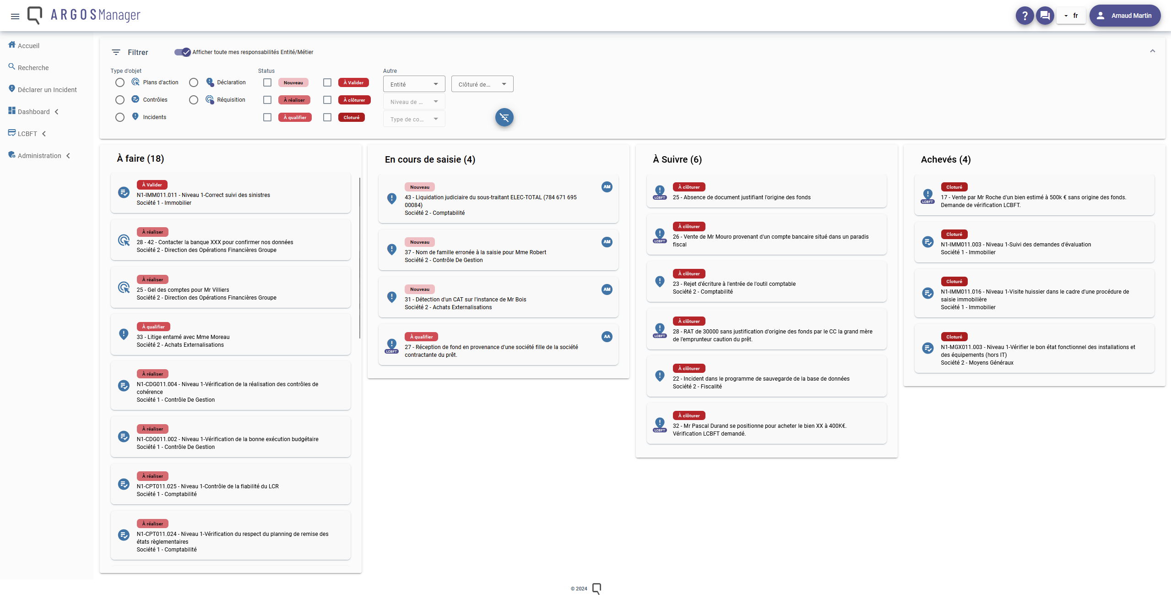Select the Incidents radio button
The image size is (1171, 595).
(120, 117)
